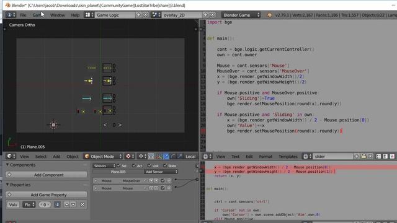Add a new scene next to overlay_2D
This screenshot has height=223, width=397.
pyautogui.click(x=205, y=15)
